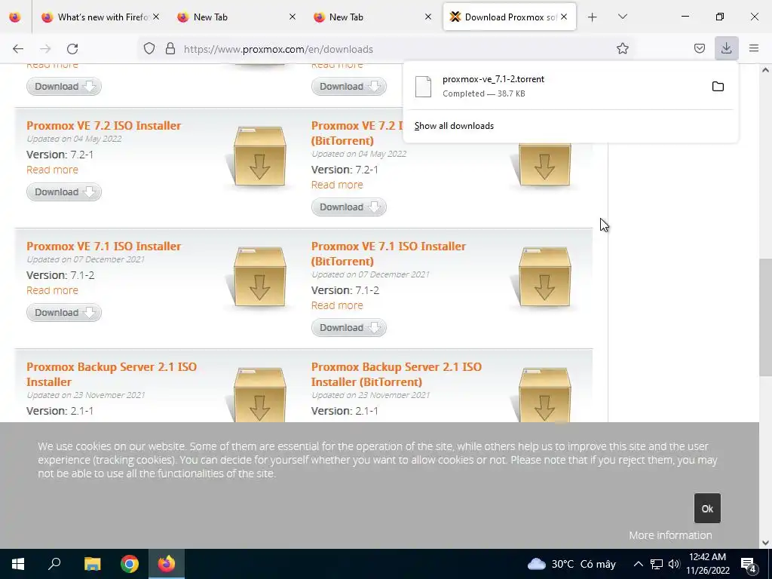Open Backup Server 2.1 Installer (BitTorrent) title
Viewport: 772px width, 579px height.
coord(397,374)
